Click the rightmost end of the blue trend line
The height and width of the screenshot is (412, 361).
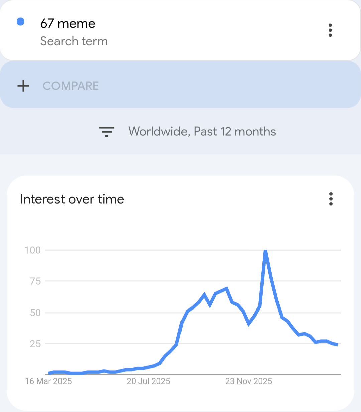[x=337, y=344]
